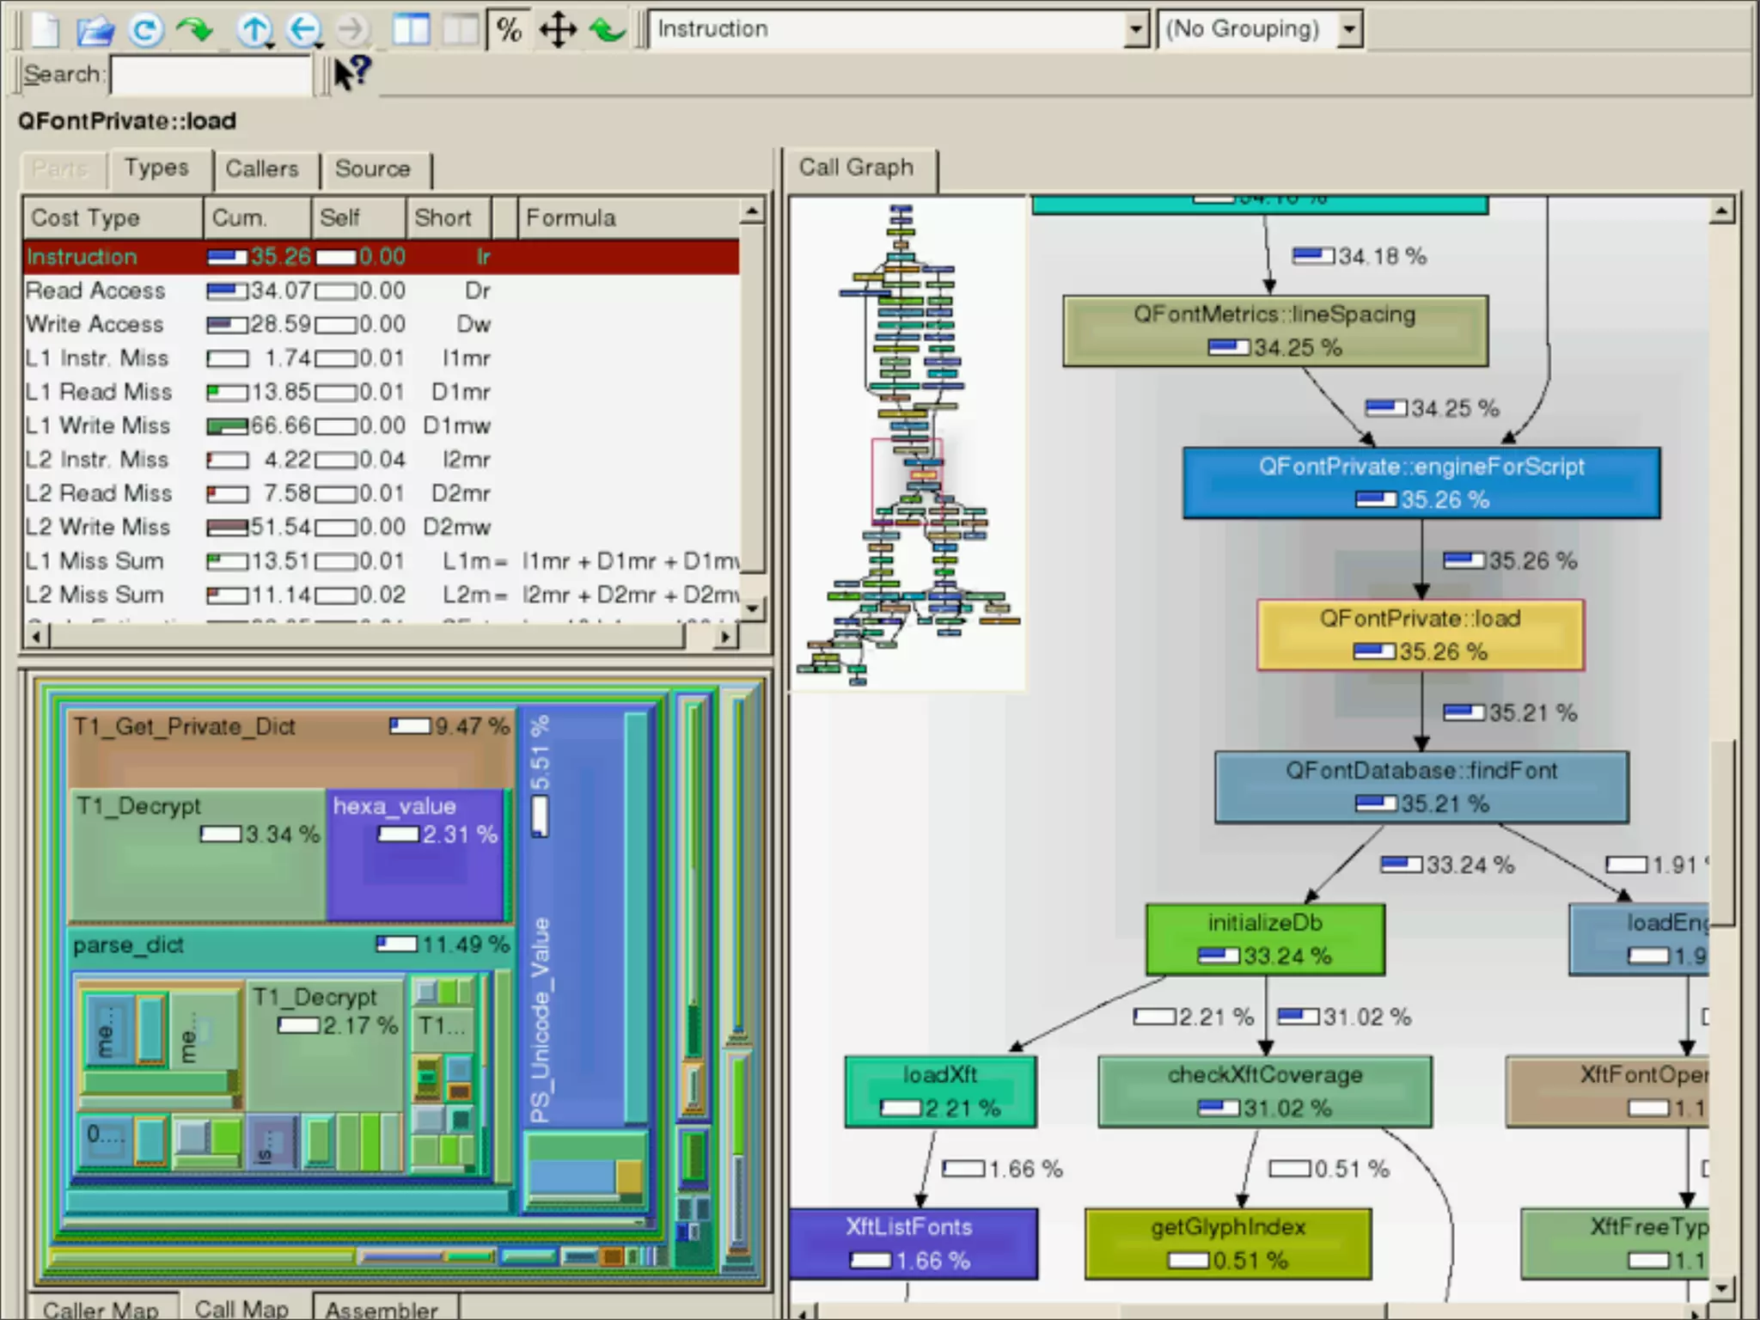Viewport: 1760px width, 1320px height.
Task: Select the QFontDatabase::findFont graph node
Action: coord(1421,786)
